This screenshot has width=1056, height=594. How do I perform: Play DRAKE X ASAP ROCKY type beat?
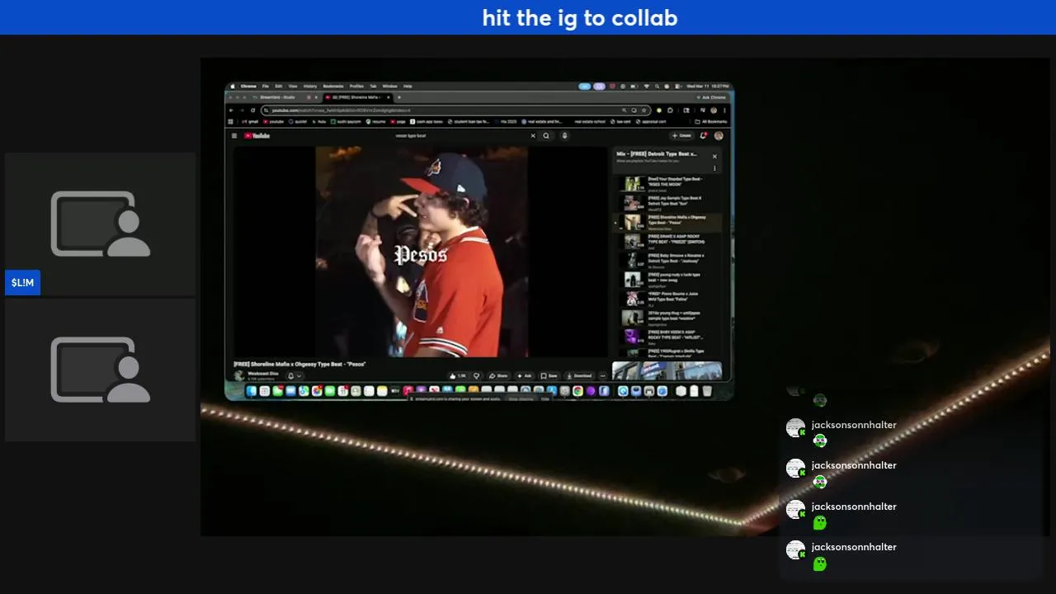[x=667, y=242]
